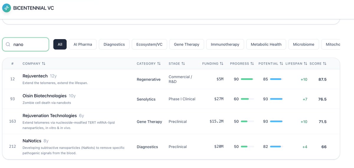Click the $15.2M funding value
This screenshot has height=168, width=354.
click(x=217, y=121)
